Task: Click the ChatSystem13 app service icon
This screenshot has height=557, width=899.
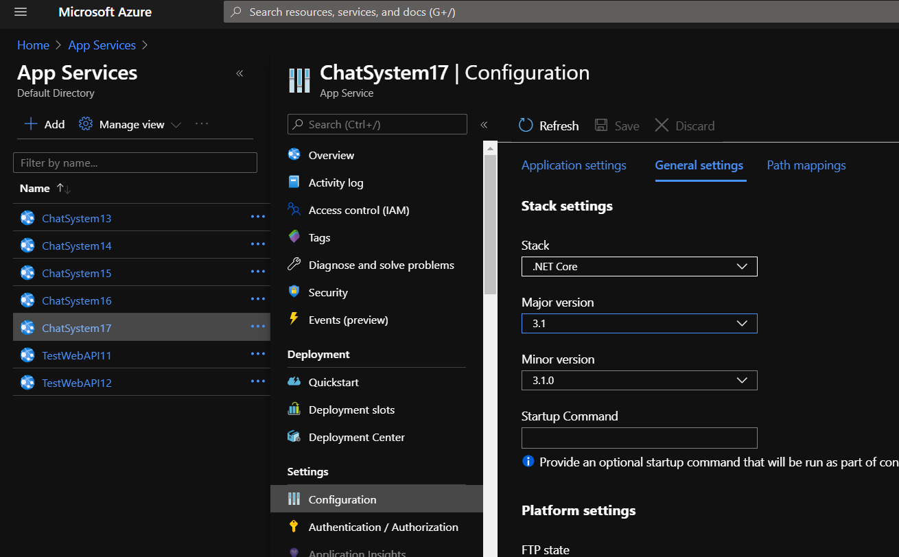Action: [27, 218]
